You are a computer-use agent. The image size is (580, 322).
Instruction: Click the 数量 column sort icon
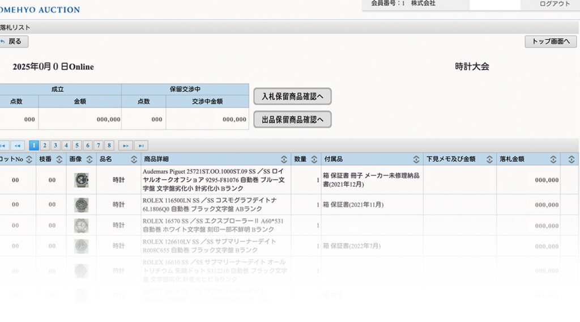[314, 159]
